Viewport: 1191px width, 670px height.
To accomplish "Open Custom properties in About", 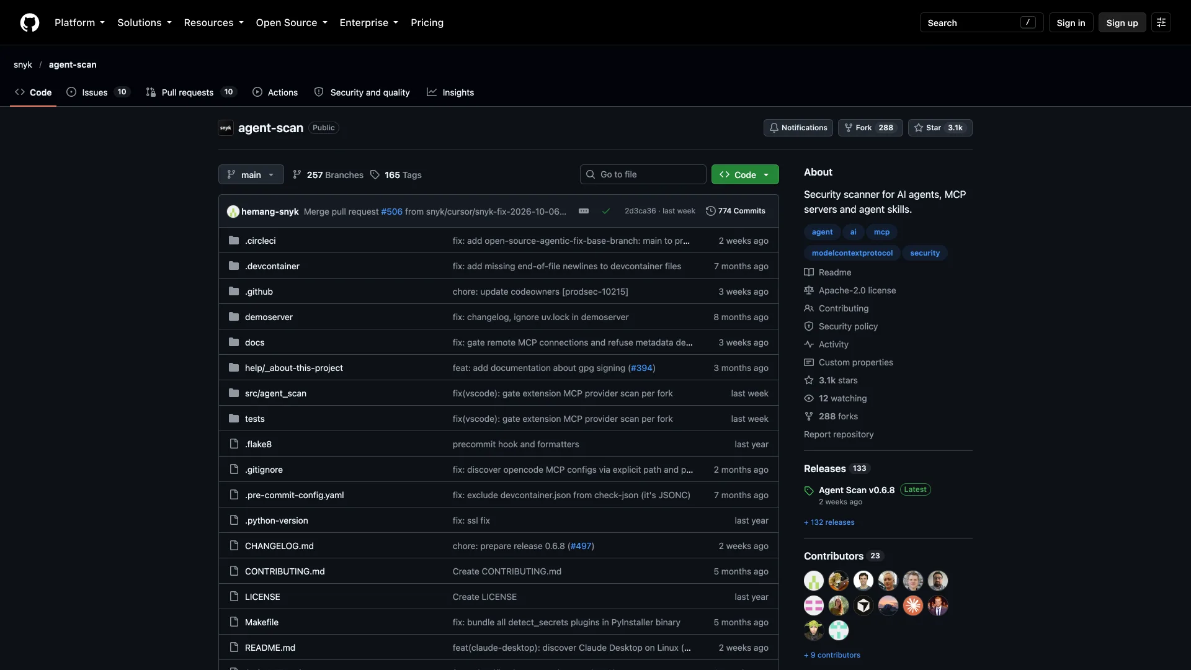I will coord(849,362).
